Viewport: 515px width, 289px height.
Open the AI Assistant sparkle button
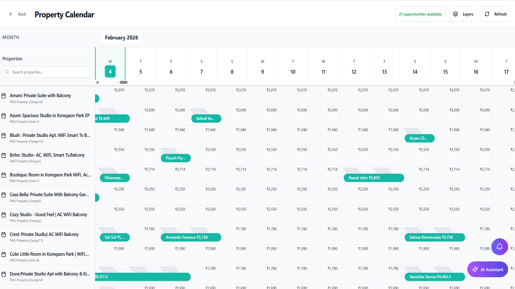coord(487,269)
